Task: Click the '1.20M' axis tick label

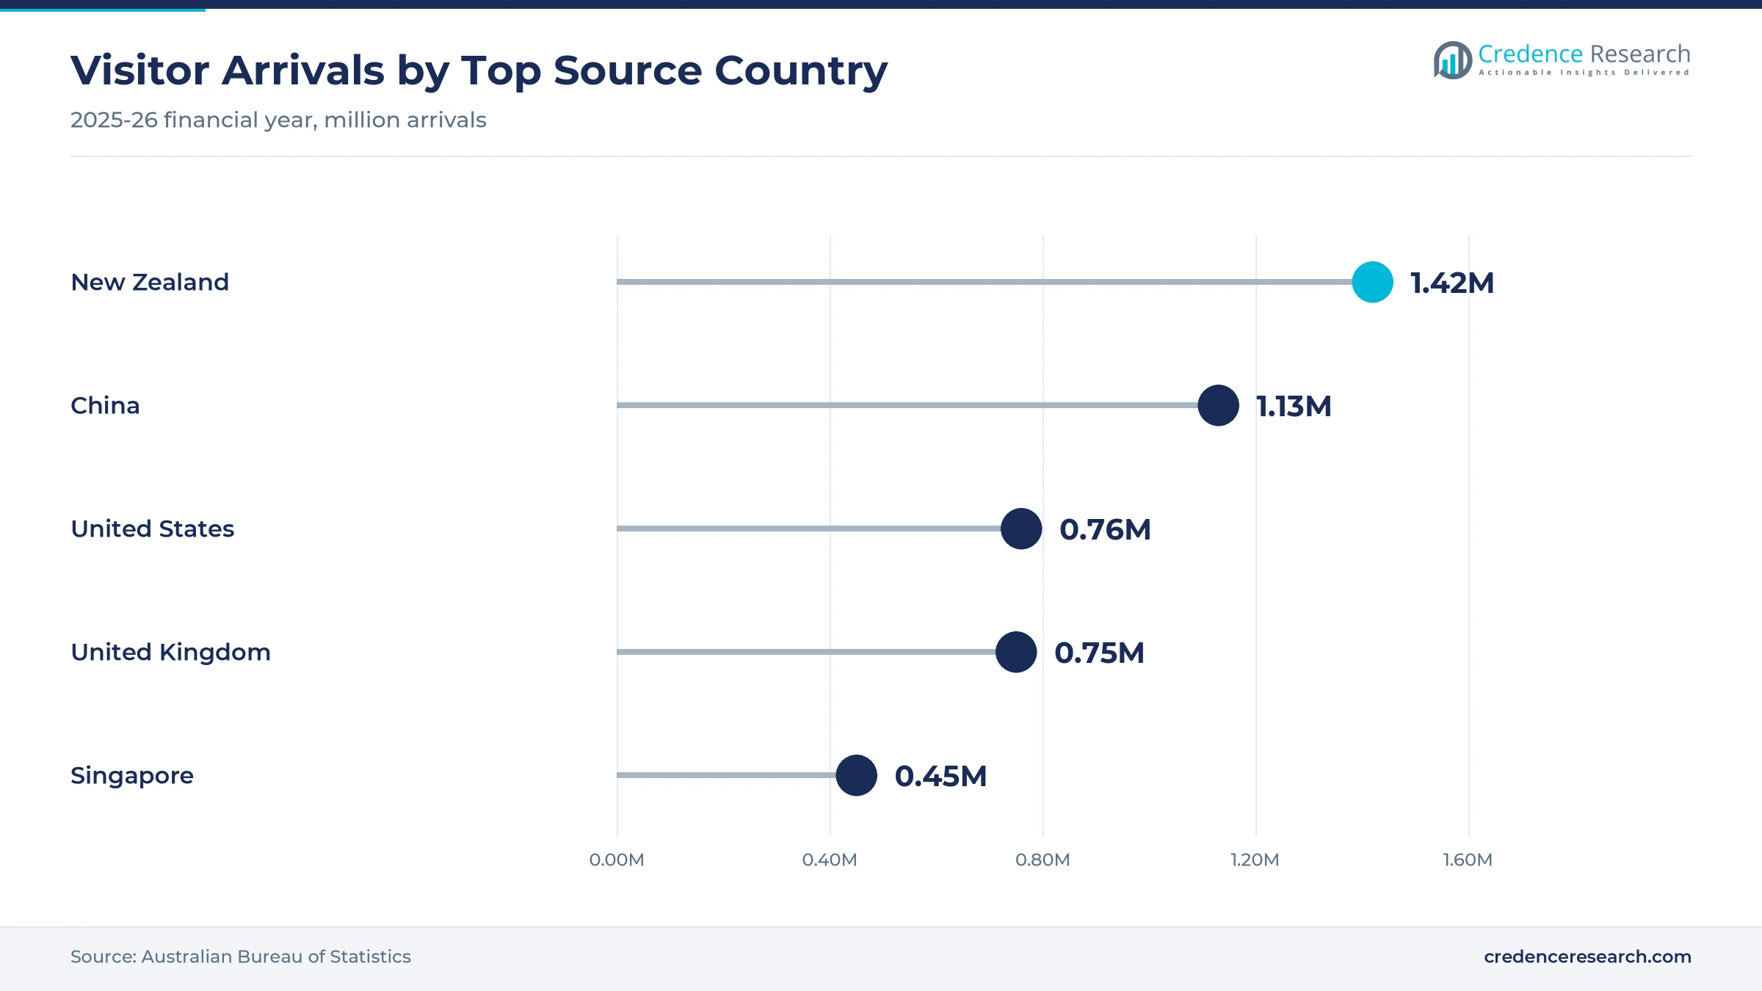Action: tap(1255, 860)
